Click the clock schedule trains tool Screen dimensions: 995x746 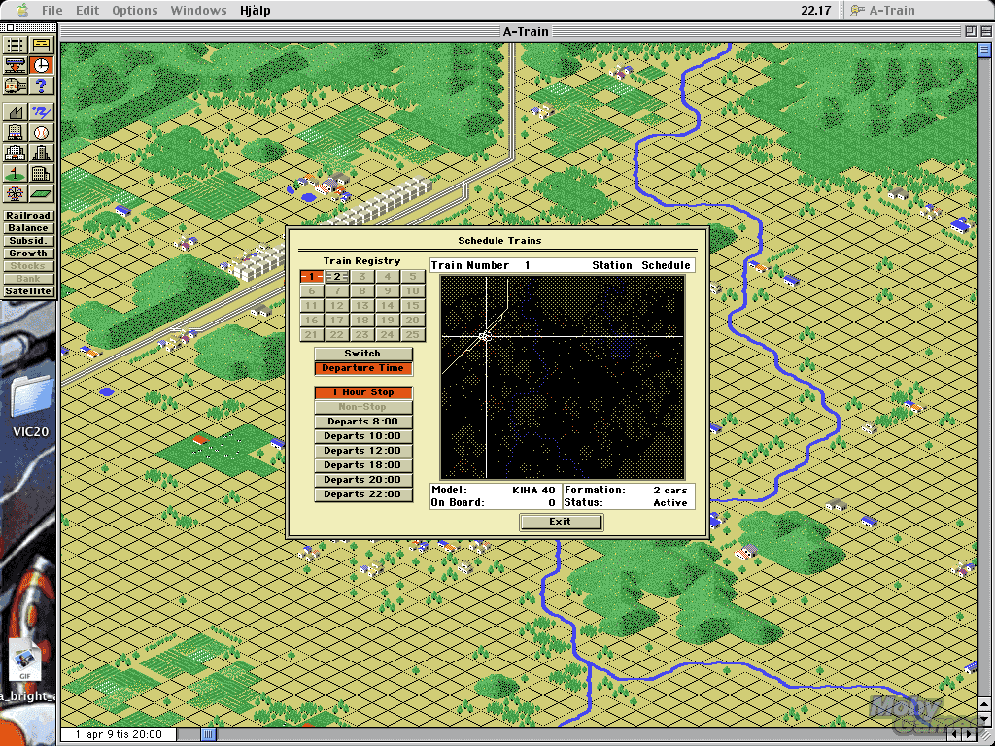[x=41, y=65]
